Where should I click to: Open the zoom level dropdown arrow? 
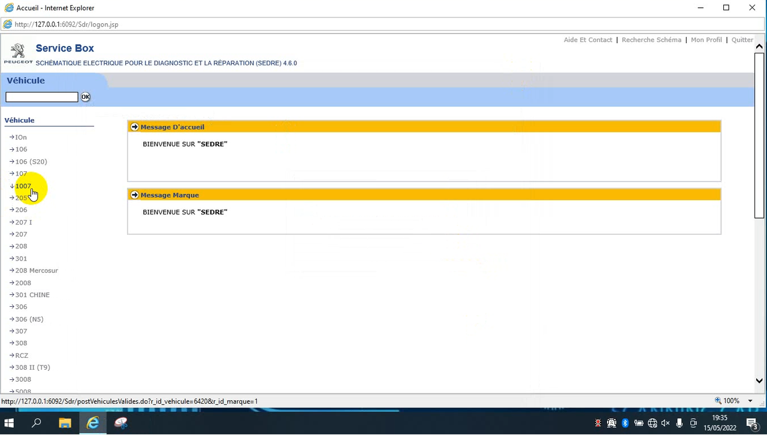click(750, 401)
